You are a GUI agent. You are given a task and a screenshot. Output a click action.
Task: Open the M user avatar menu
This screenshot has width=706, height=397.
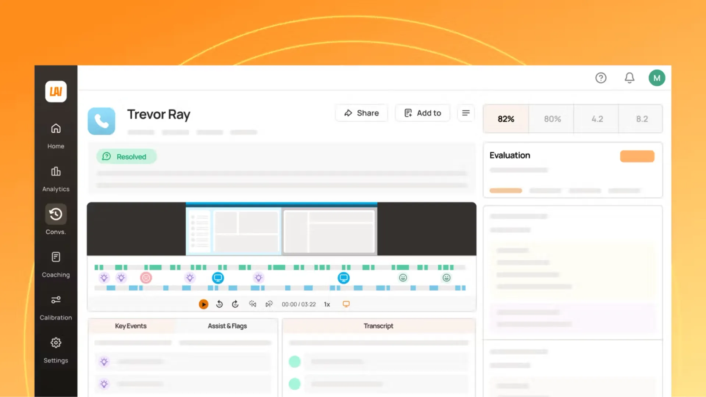(x=657, y=78)
